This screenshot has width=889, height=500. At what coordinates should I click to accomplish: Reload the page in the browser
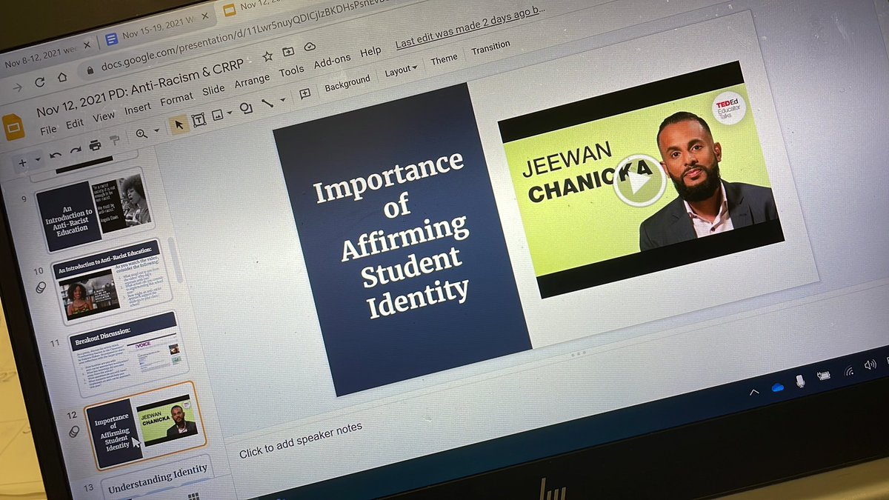tap(39, 83)
